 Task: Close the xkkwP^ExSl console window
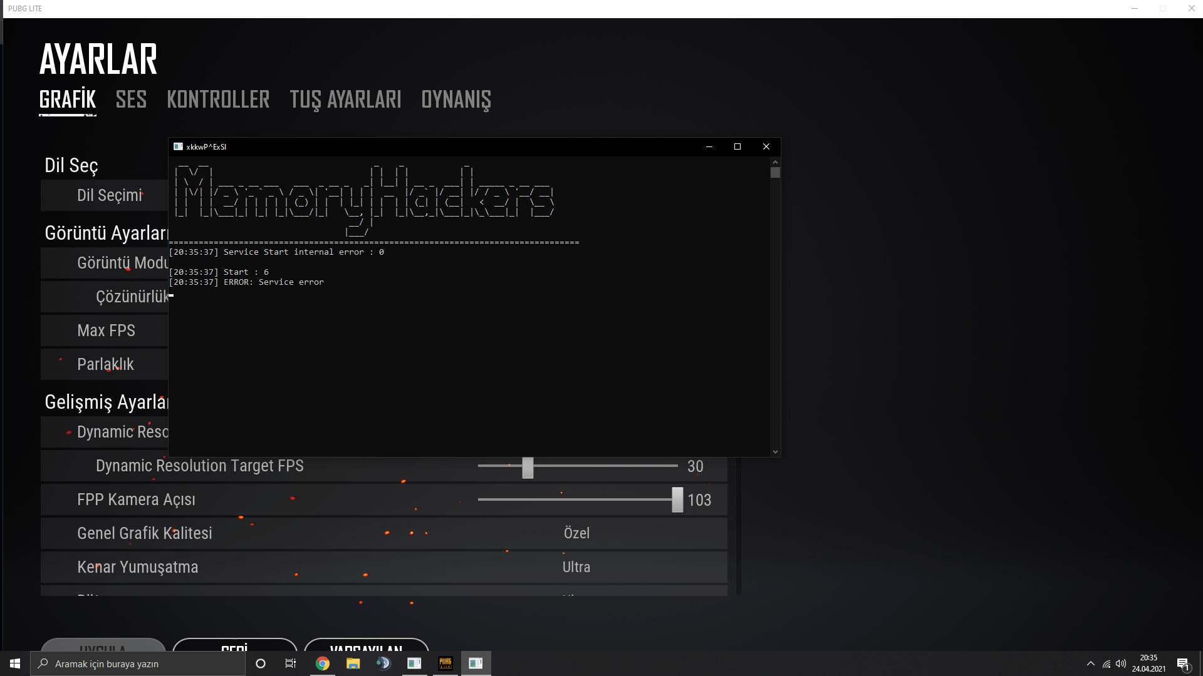point(766,146)
